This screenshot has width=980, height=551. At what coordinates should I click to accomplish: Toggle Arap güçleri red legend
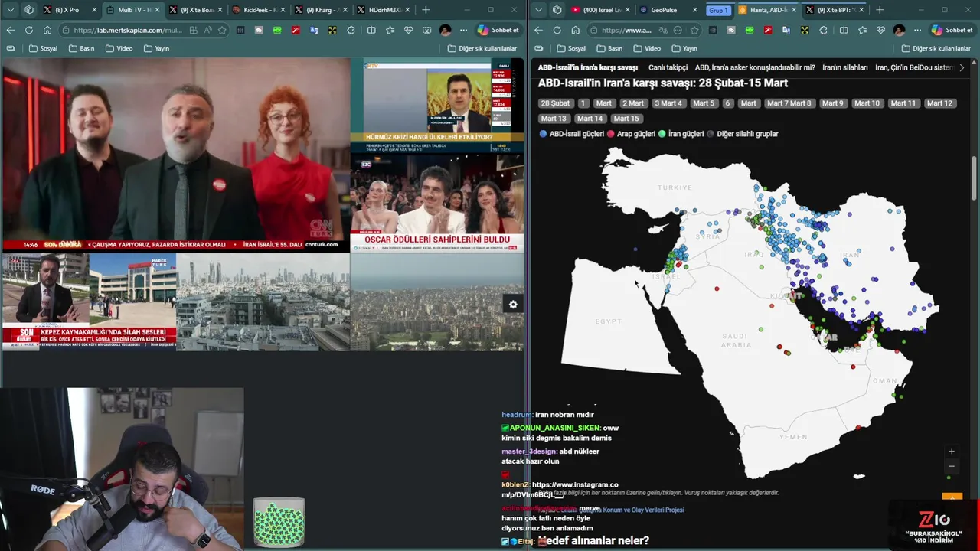pos(631,134)
